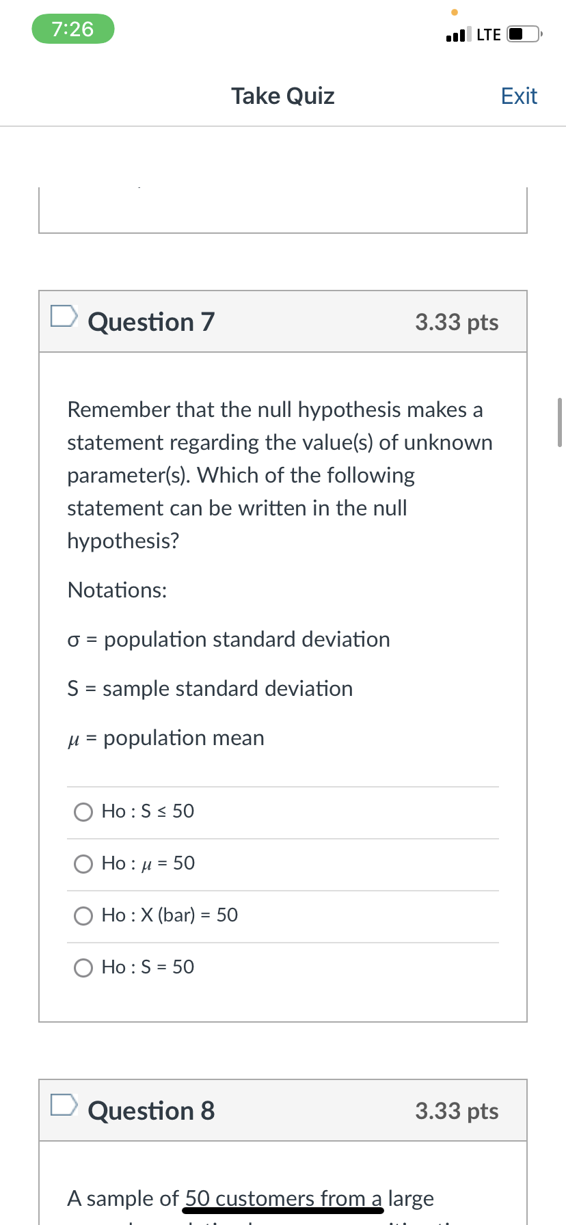Tap the green 7:26 time pill
Viewport: 566px width, 1225px height.
[73, 29]
